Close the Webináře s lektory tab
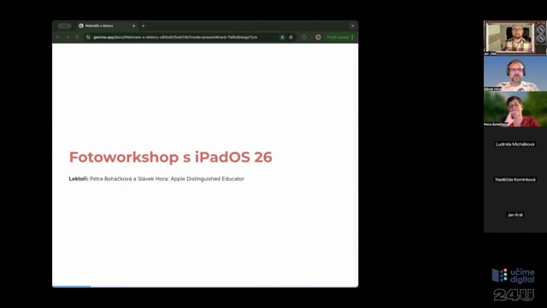Viewport: 547px width, 308px height. click(133, 26)
